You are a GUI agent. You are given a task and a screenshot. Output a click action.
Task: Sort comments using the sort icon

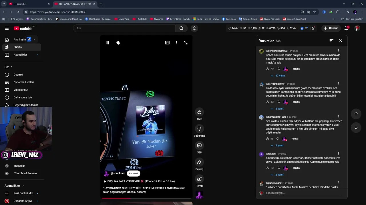click(x=331, y=41)
